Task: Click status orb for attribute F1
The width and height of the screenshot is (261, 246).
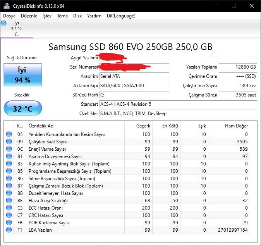Action: tap(9, 230)
